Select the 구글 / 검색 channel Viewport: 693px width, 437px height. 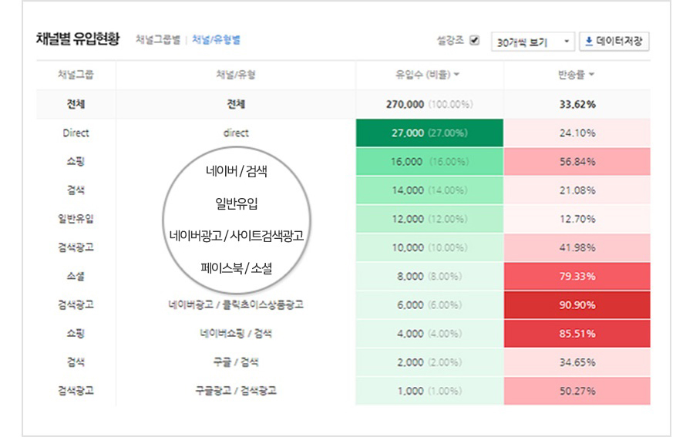pos(236,362)
